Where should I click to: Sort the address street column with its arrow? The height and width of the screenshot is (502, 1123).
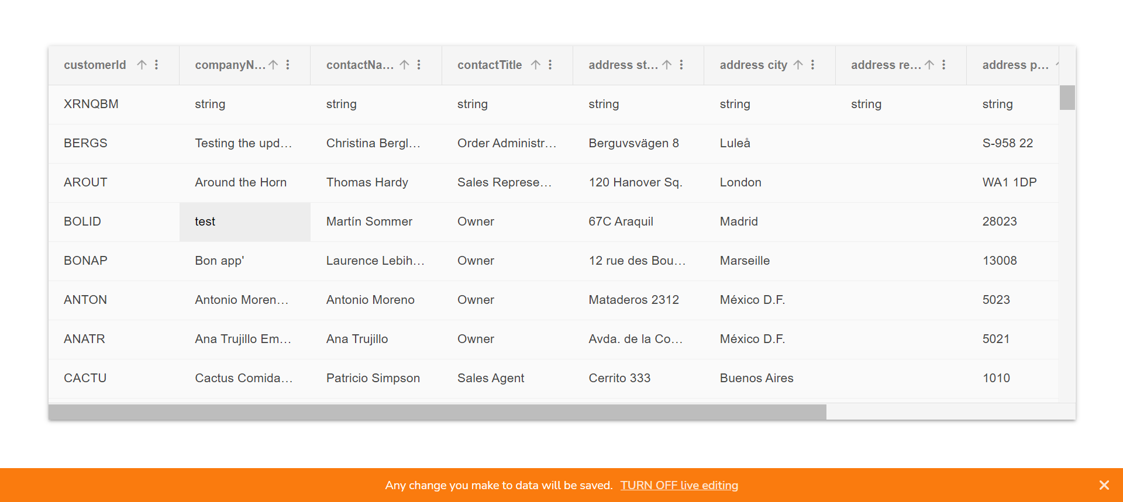(x=667, y=65)
